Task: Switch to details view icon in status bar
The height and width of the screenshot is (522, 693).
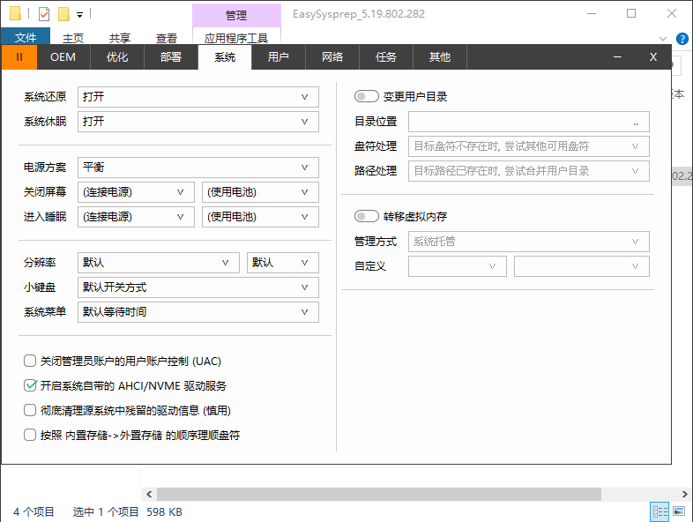Action: [x=659, y=511]
